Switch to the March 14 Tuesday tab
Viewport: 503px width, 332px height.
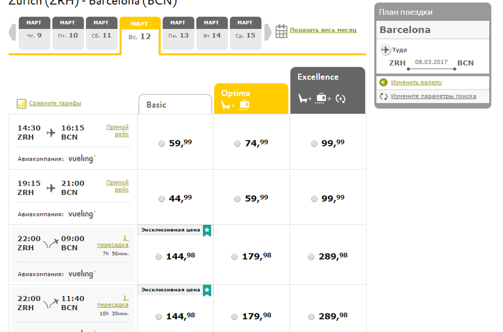(212, 33)
